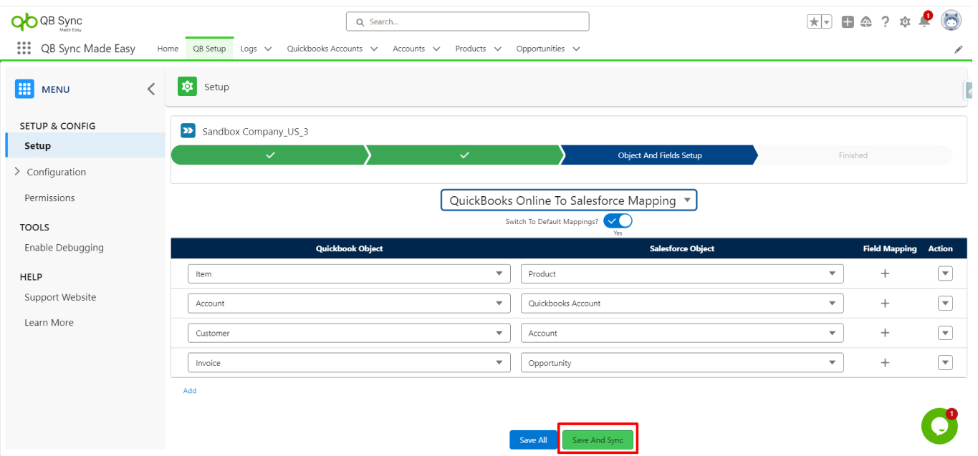
Task: Click the first completed progress step
Action: pos(269,155)
